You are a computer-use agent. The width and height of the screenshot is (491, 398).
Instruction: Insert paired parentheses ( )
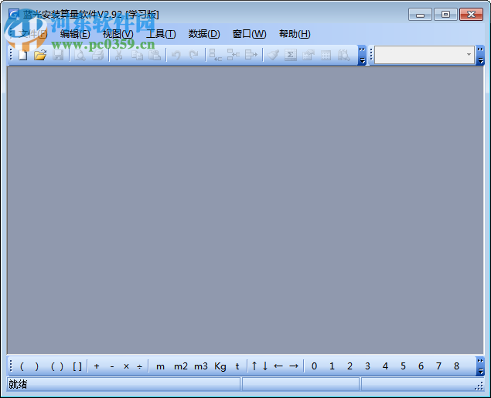pyautogui.click(x=57, y=366)
